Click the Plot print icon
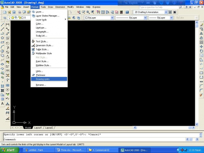This screenshot has width=204, height=153. coord(20,12)
